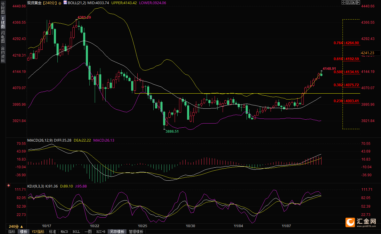Click the jump-to-start chart icon at top right

point(348,2)
